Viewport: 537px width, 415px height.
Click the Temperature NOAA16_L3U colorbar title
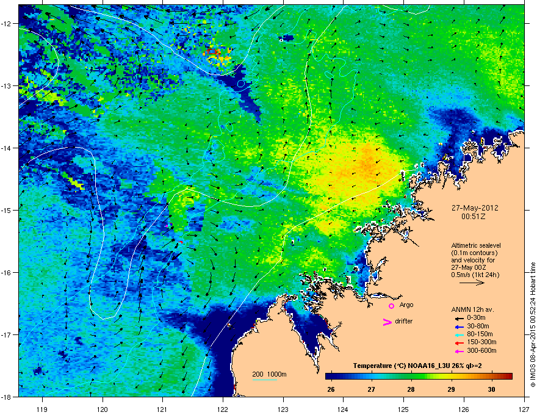pos(417,366)
